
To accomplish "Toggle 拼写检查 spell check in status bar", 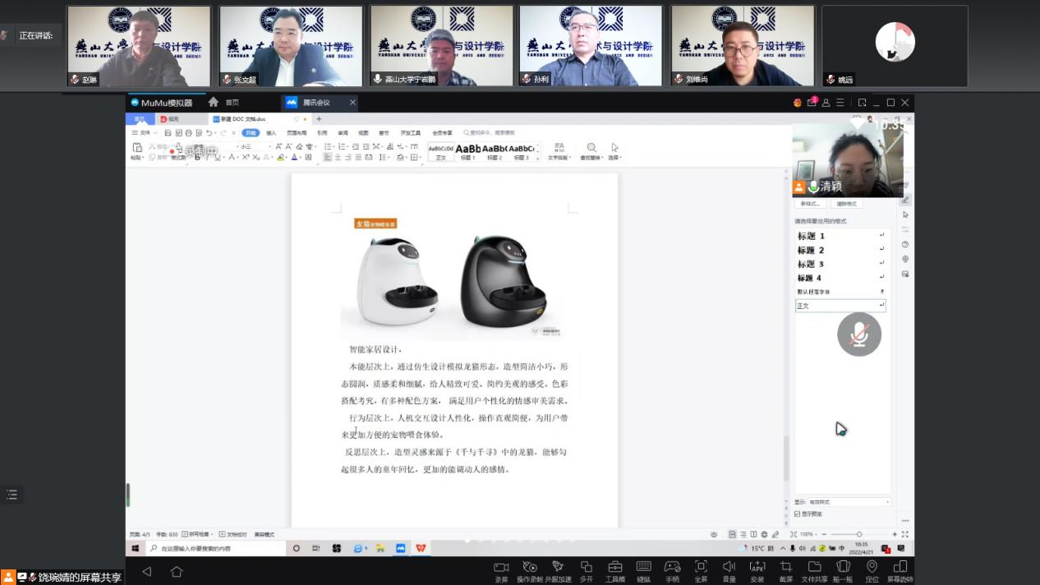I will [197, 534].
